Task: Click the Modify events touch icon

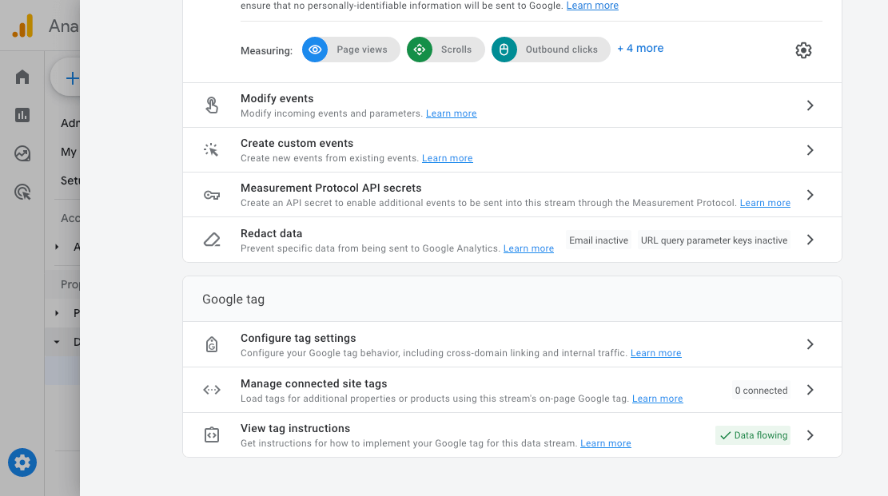Action: [212, 105]
